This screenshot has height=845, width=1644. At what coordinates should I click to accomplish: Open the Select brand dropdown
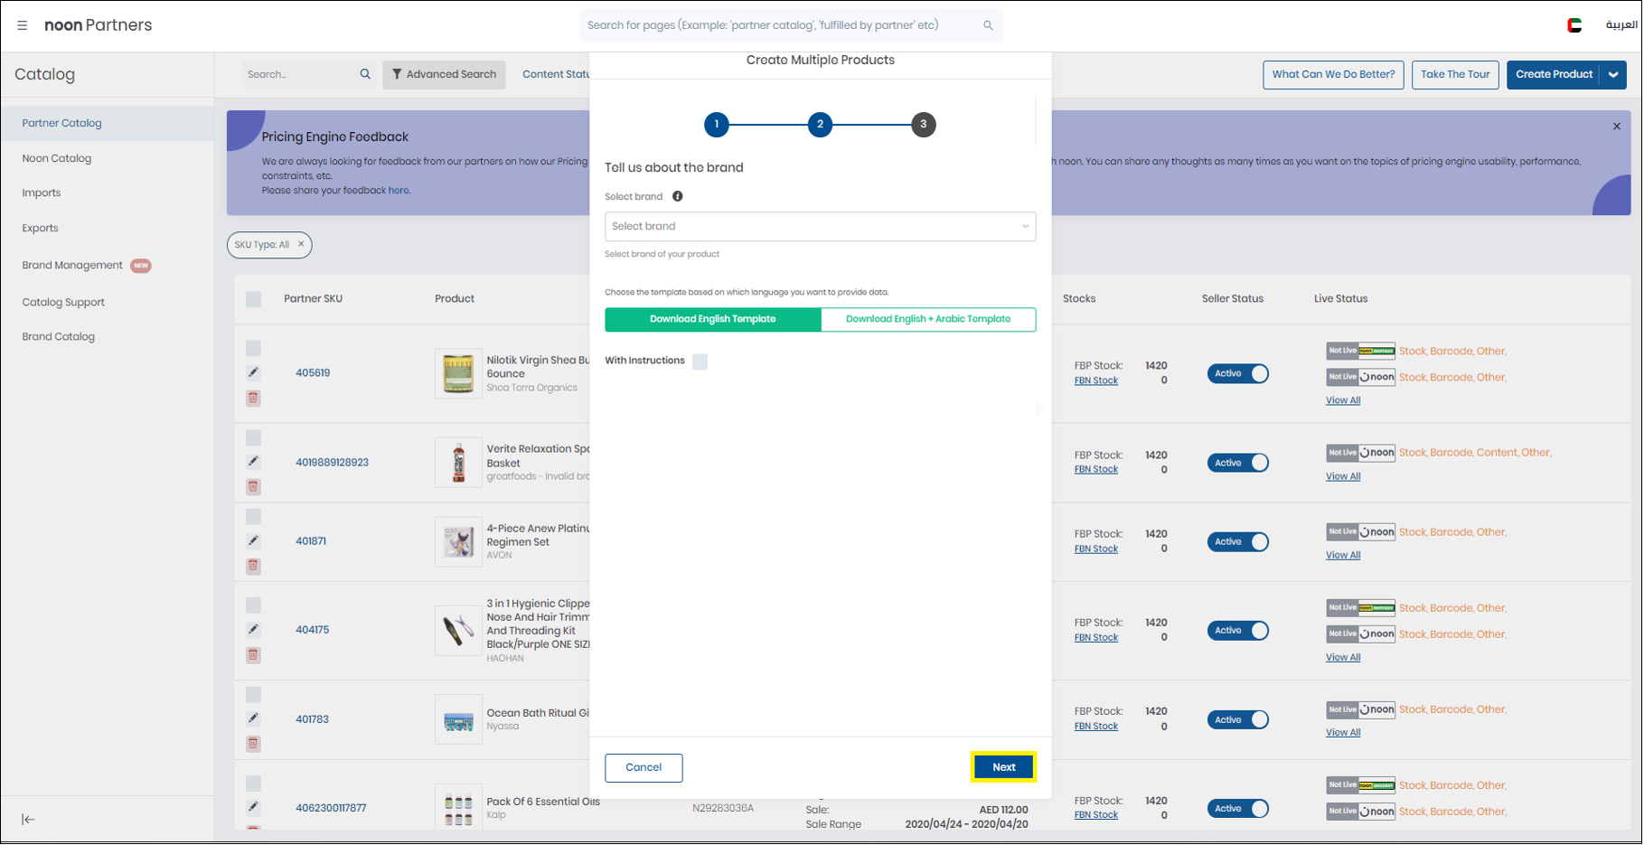[x=819, y=227]
